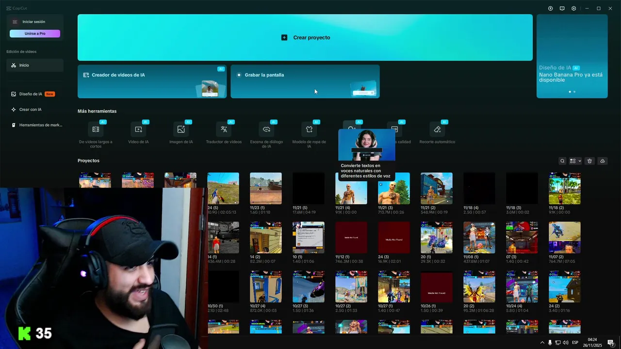Viewport: 621px width, 349px height.
Task: Open the feedback message icon in title bar
Action: pyautogui.click(x=562, y=8)
